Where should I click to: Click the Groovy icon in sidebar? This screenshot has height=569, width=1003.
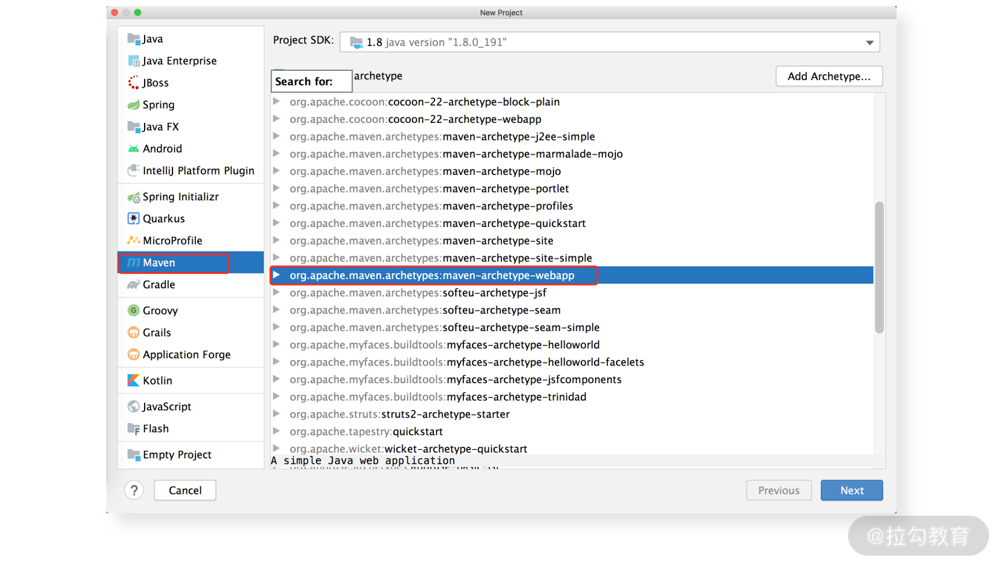134,311
